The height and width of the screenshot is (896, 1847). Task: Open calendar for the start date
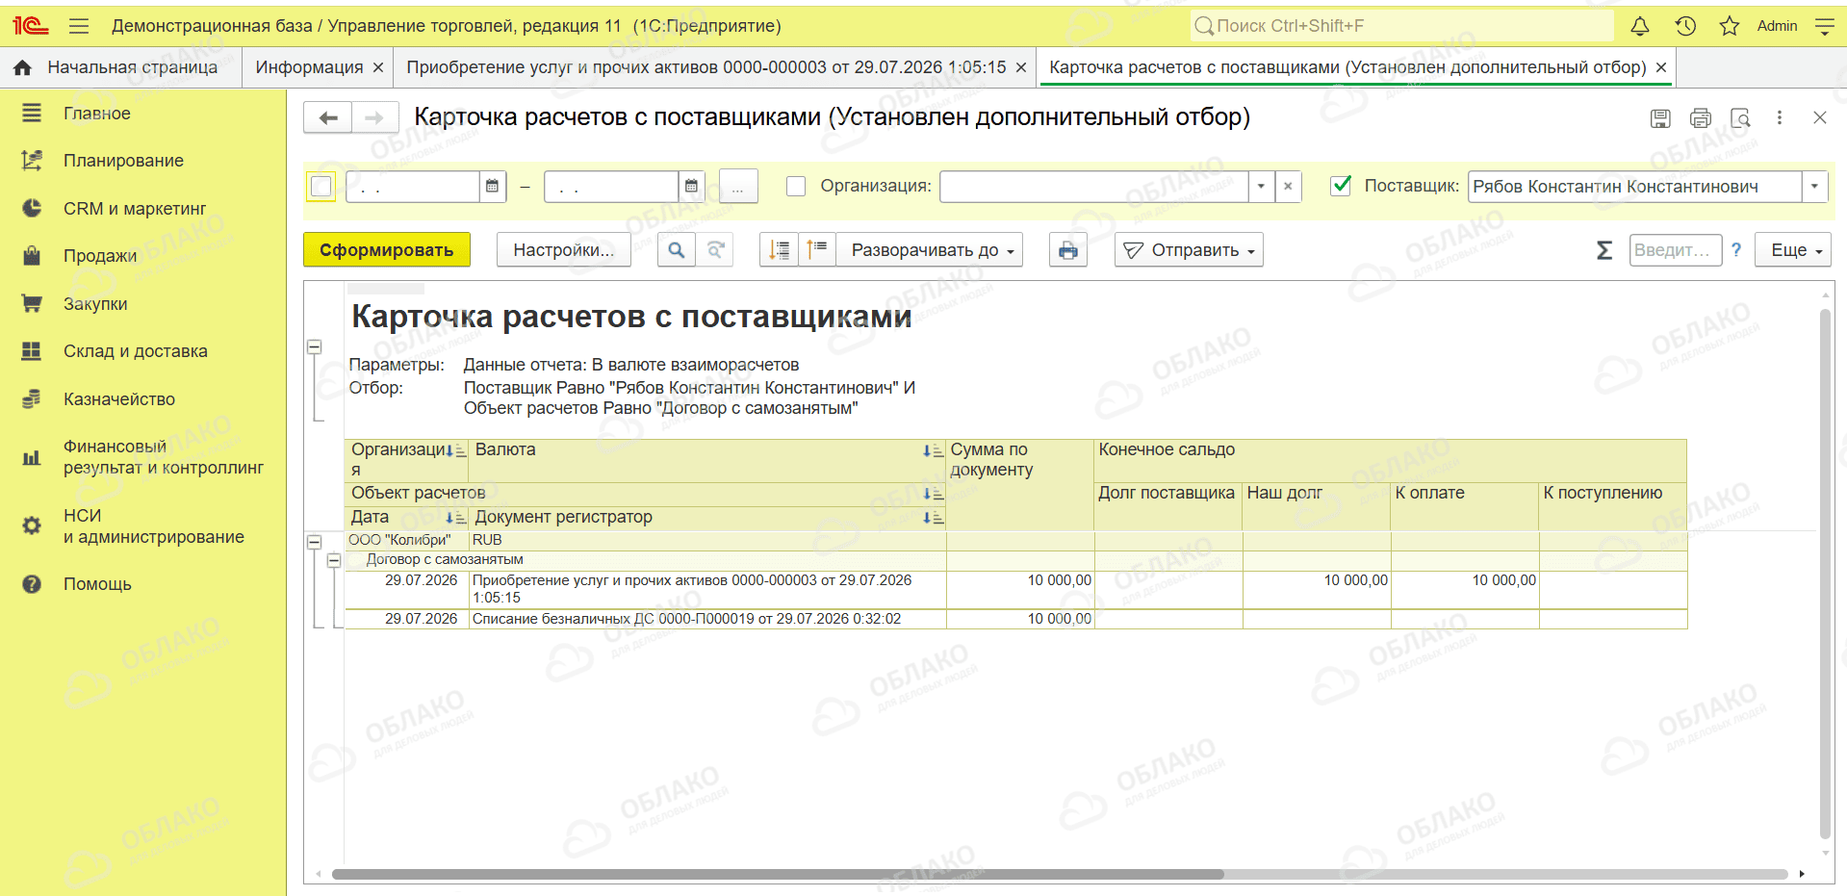492,186
